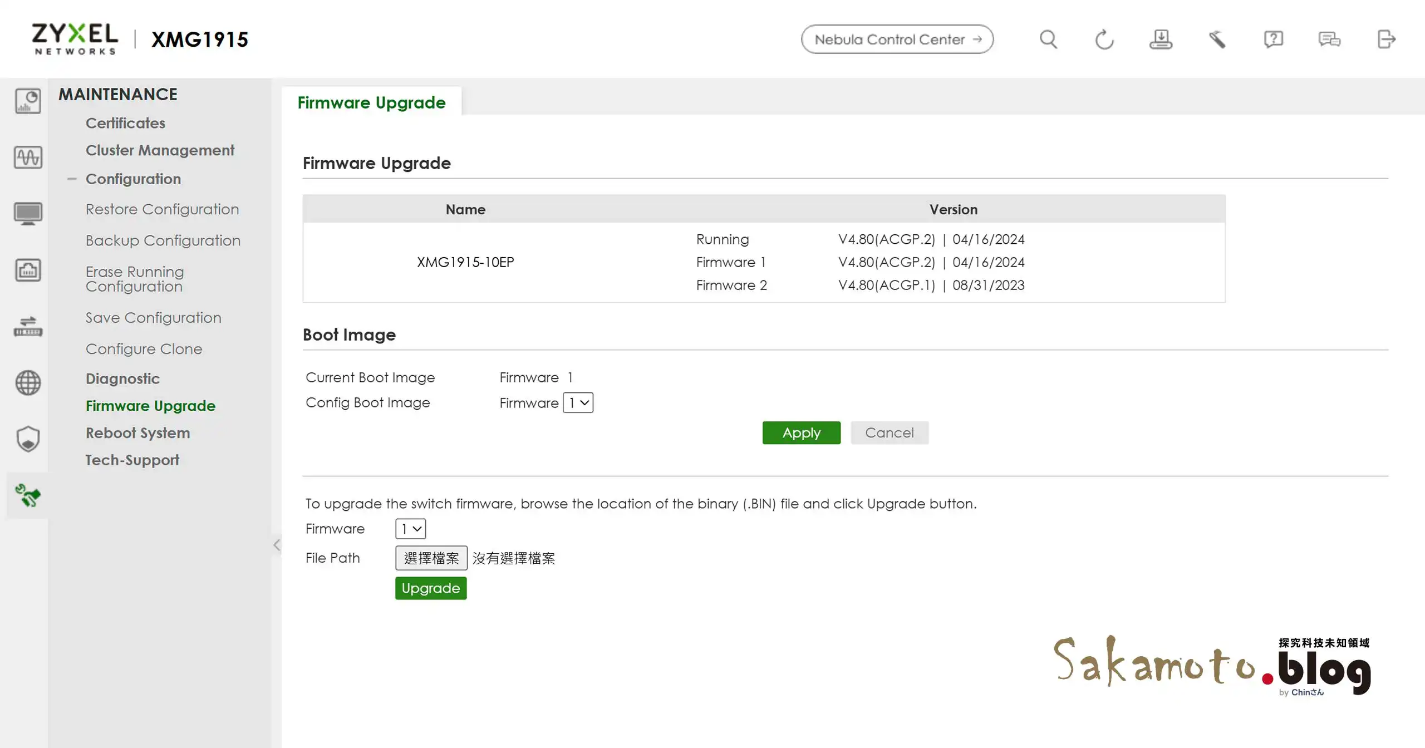
Task: Click the green Apply button
Action: click(x=801, y=433)
